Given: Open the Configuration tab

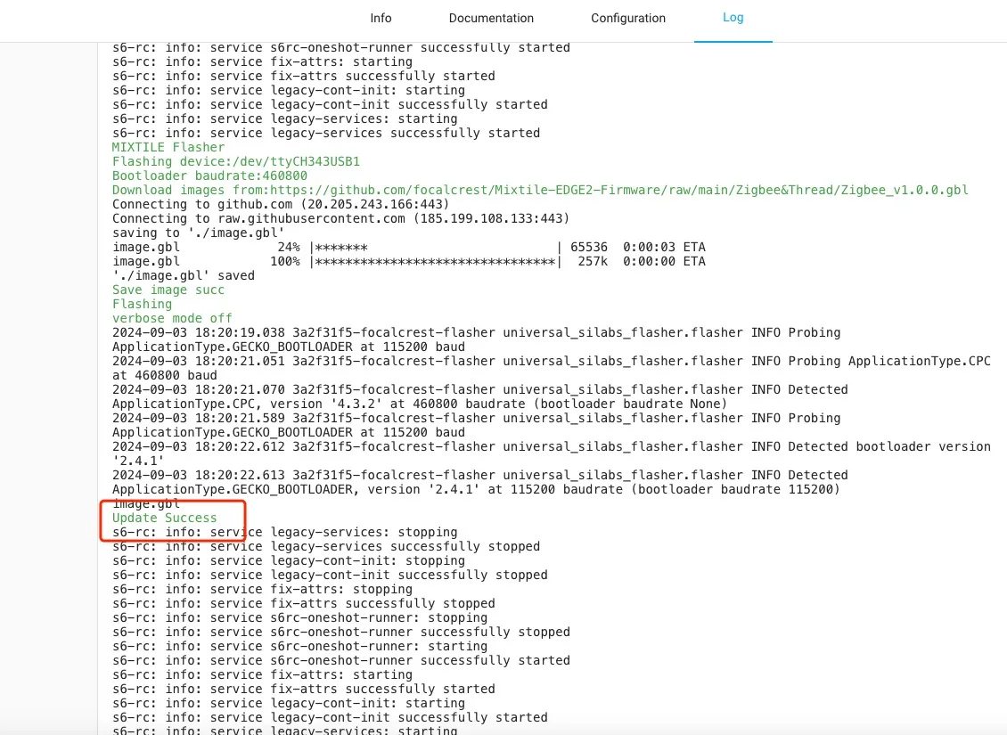Looking at the screenshot, I should 628,18.
